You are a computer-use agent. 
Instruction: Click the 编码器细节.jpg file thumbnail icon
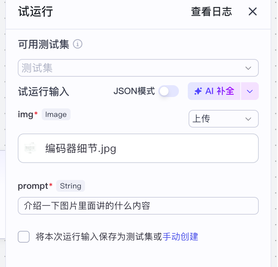click(x=30, y=148)
